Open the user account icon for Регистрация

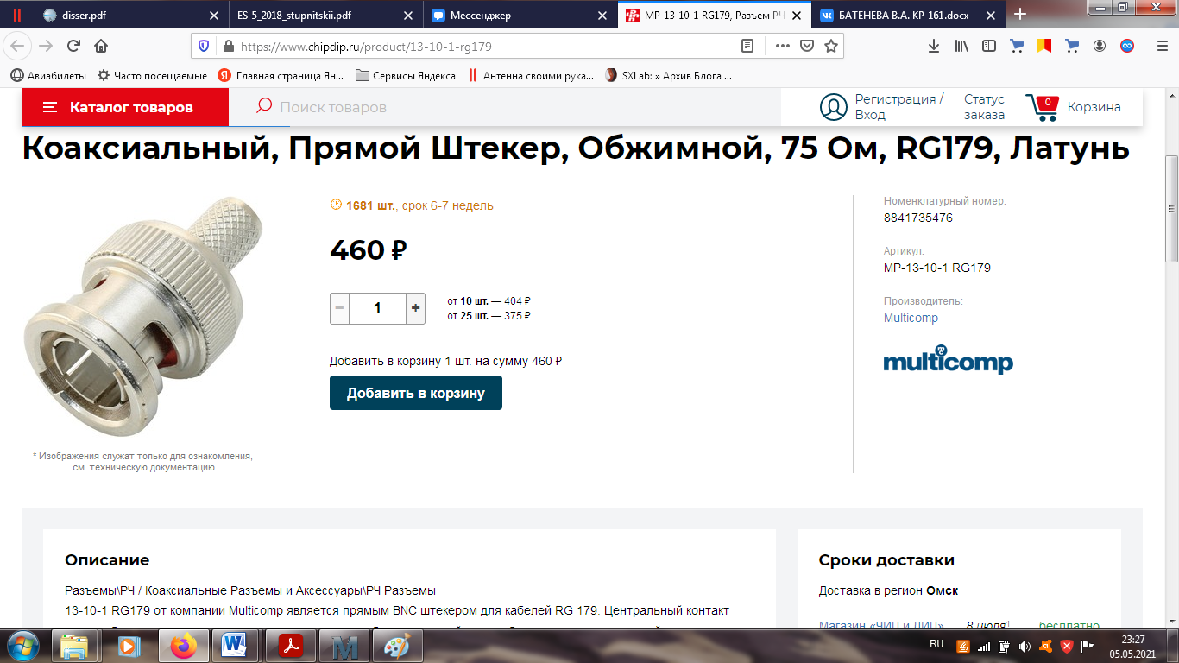coord(834,107)
